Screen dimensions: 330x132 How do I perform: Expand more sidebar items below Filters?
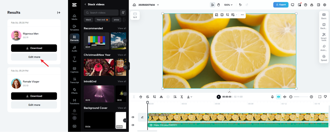pyautogui.click(x=74, y=118)
